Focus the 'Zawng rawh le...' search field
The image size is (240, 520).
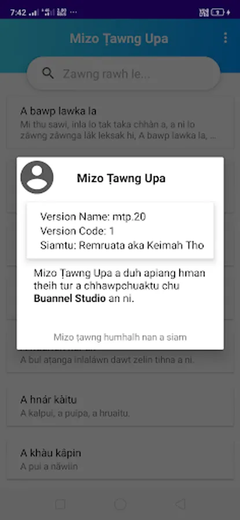pyautogui.click(x=124, y=73)
